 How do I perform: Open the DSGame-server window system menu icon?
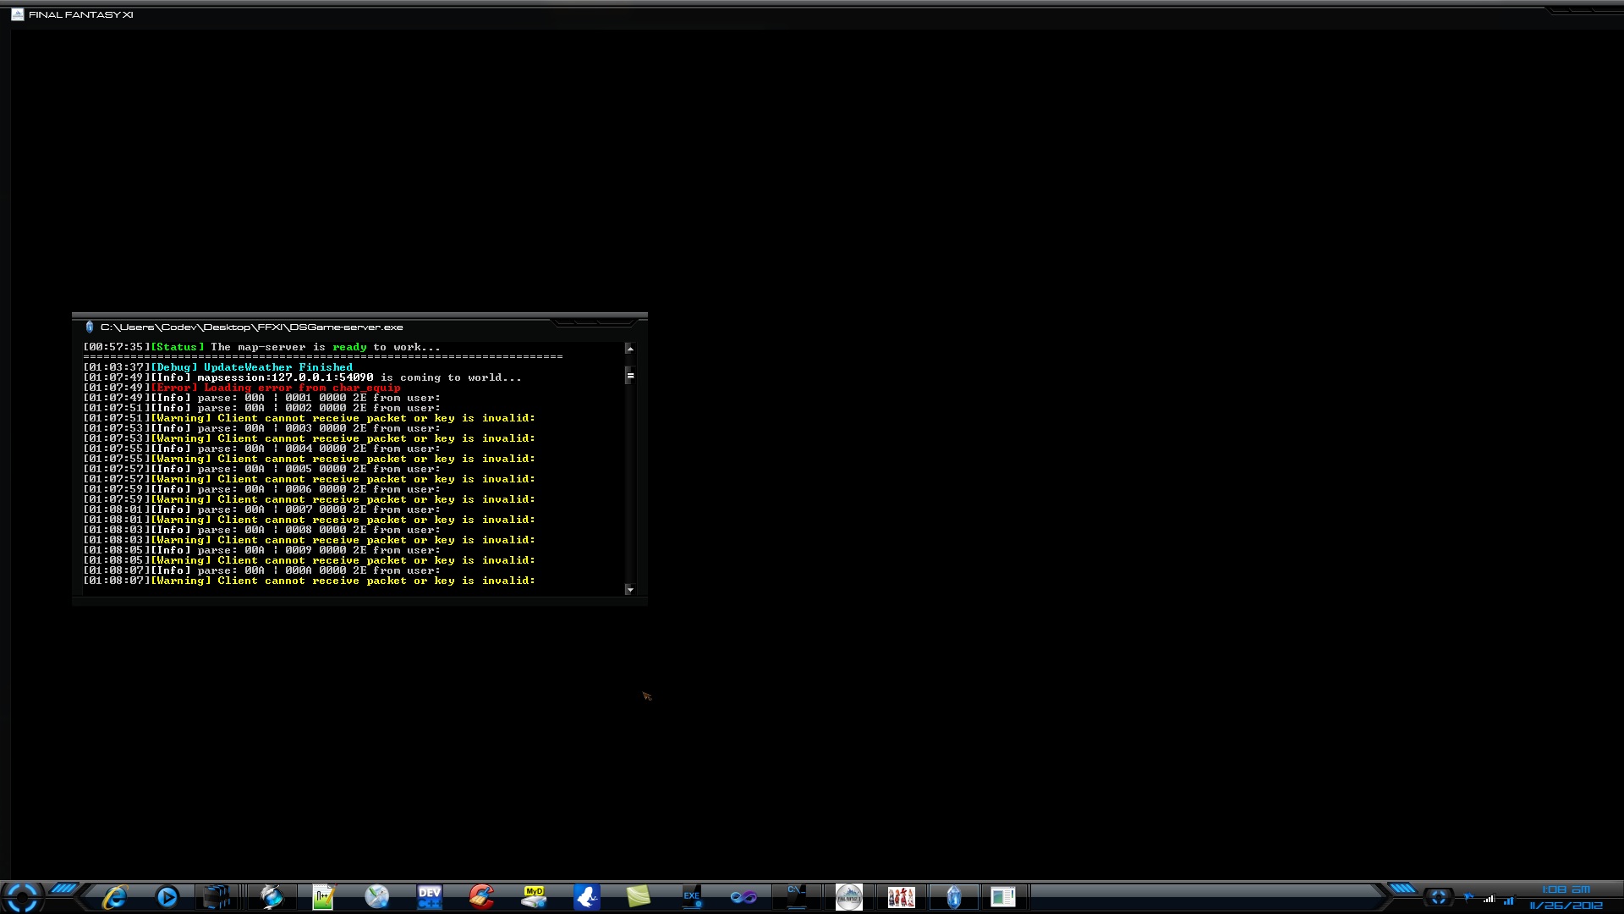pos(90,328)
